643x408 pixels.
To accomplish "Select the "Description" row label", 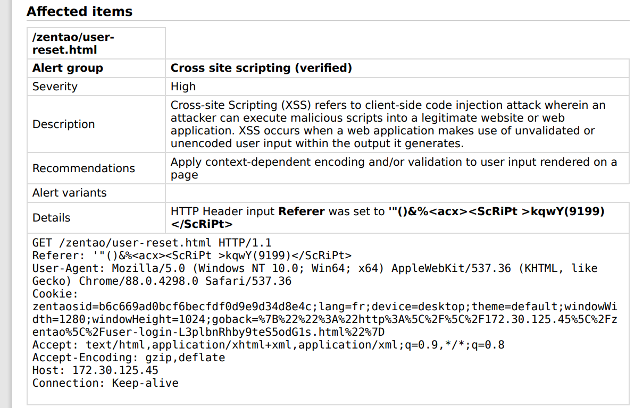I will [x=64, y=124].
